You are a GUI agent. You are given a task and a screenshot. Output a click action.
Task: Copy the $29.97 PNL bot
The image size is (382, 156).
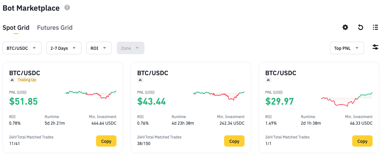tap(362, 141)
